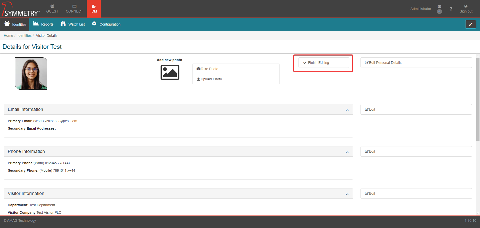Select the IDM module
The image size is (480, 228).
tap(94, 9)
